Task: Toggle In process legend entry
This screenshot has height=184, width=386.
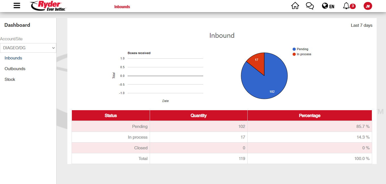Action: [304, 54]
